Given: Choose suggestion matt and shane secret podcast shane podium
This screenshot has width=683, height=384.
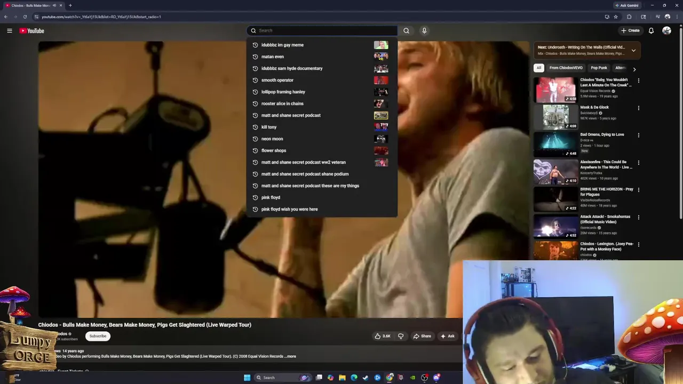Looking at the screenshot, I should tap(322, 174).
